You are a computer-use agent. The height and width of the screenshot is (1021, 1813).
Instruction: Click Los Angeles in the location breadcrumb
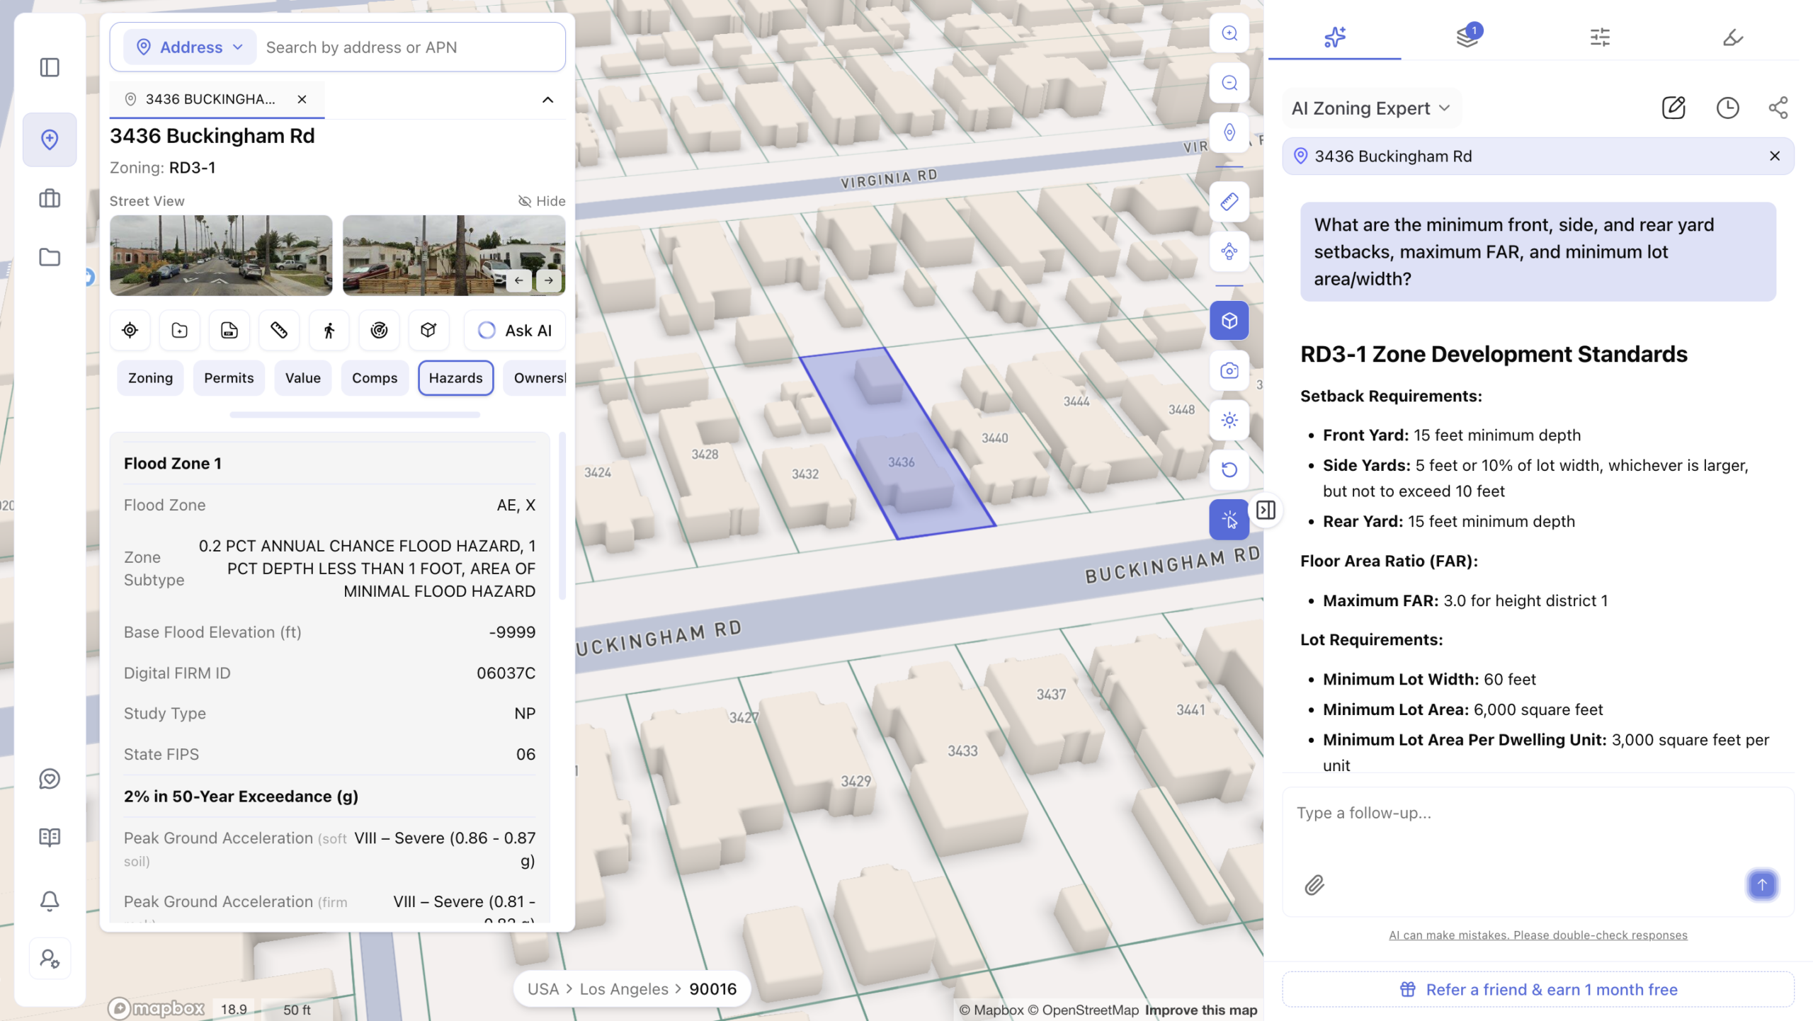[624, 990]
